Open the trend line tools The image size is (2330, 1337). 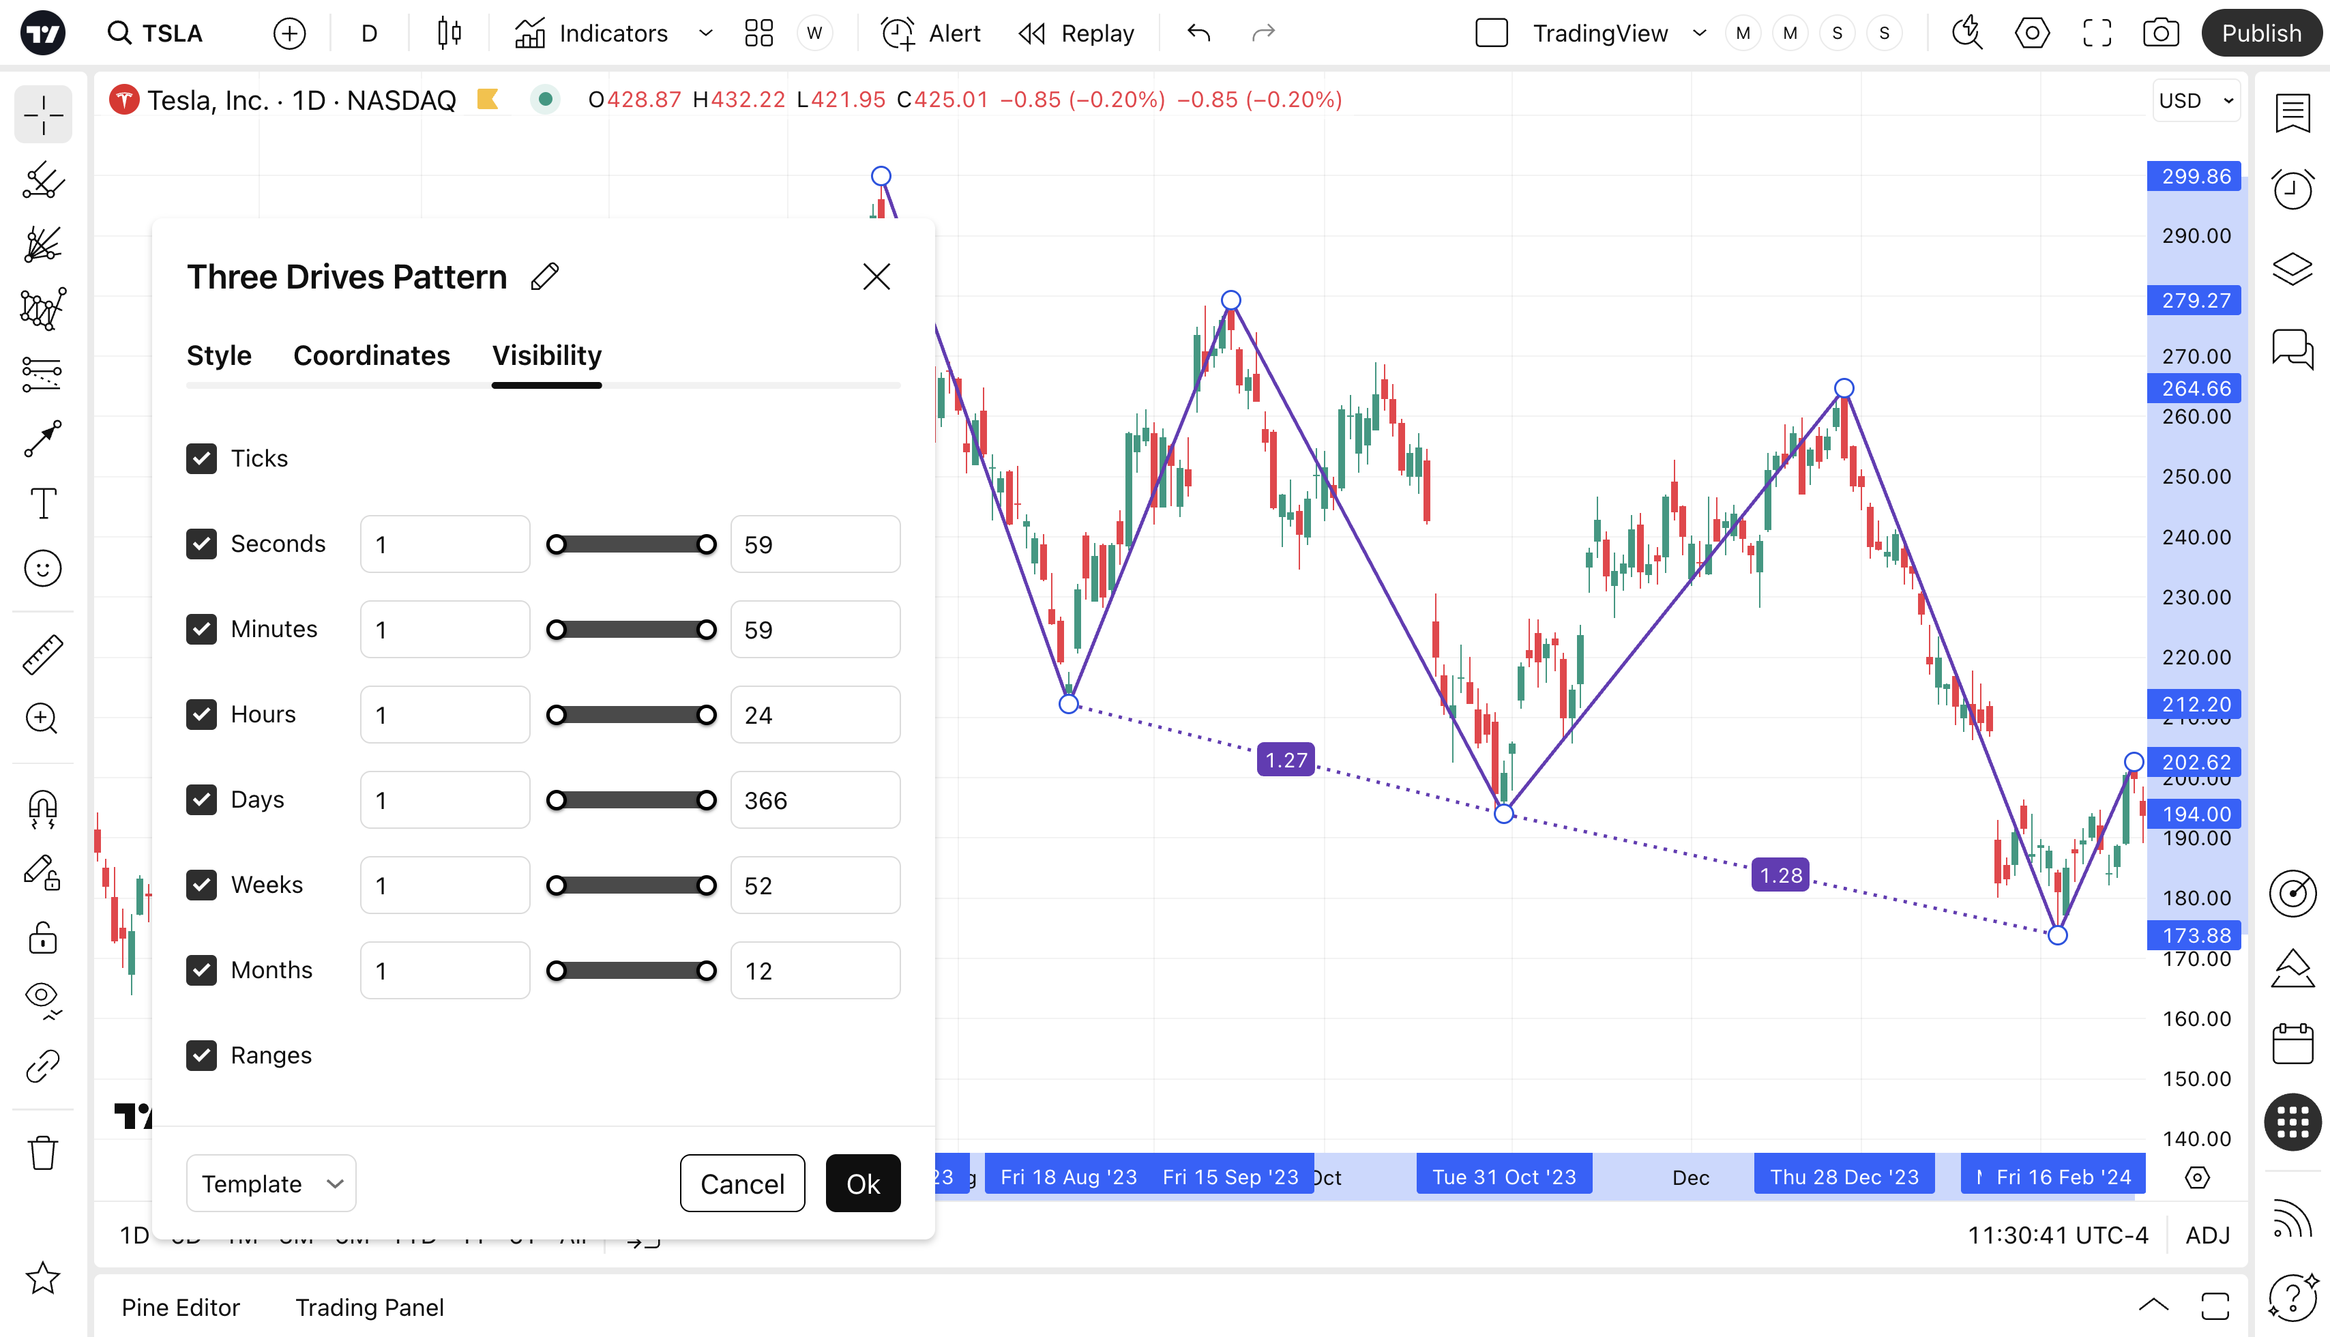(x=43, y=180)
